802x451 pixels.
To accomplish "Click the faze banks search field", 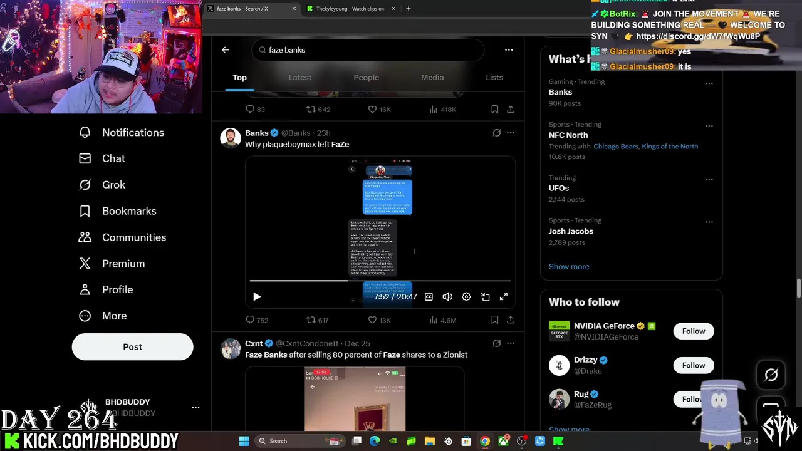I will (368, 50).
